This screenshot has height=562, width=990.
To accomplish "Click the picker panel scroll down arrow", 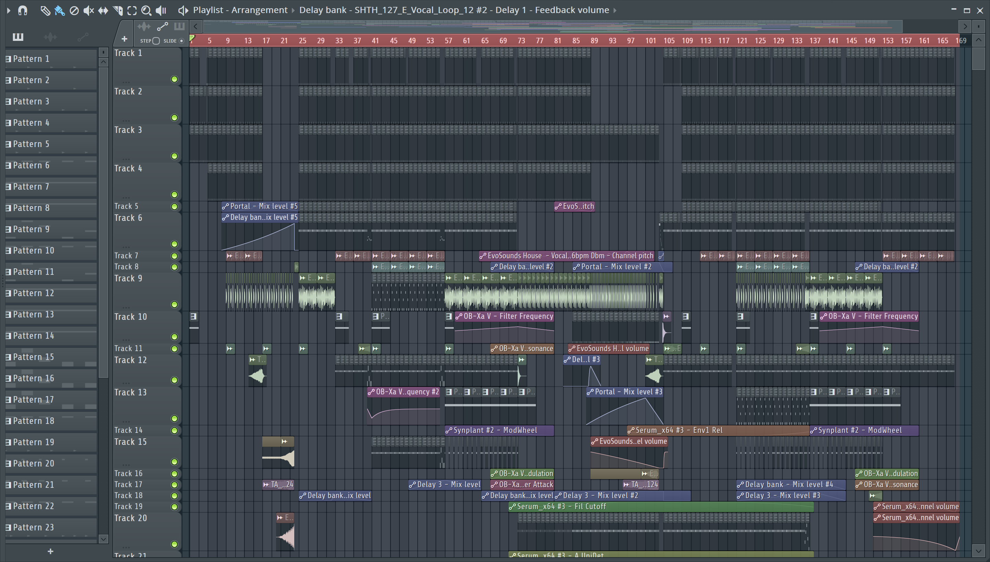I will point(103,539).
